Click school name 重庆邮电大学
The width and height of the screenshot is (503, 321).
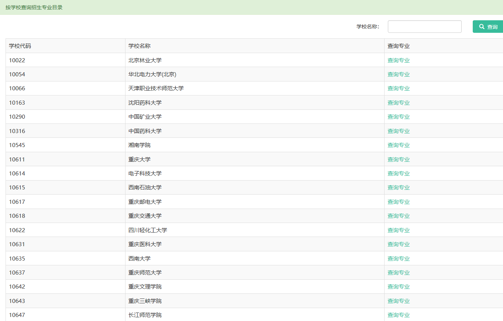pyautogui.click(x=145, y=202)
